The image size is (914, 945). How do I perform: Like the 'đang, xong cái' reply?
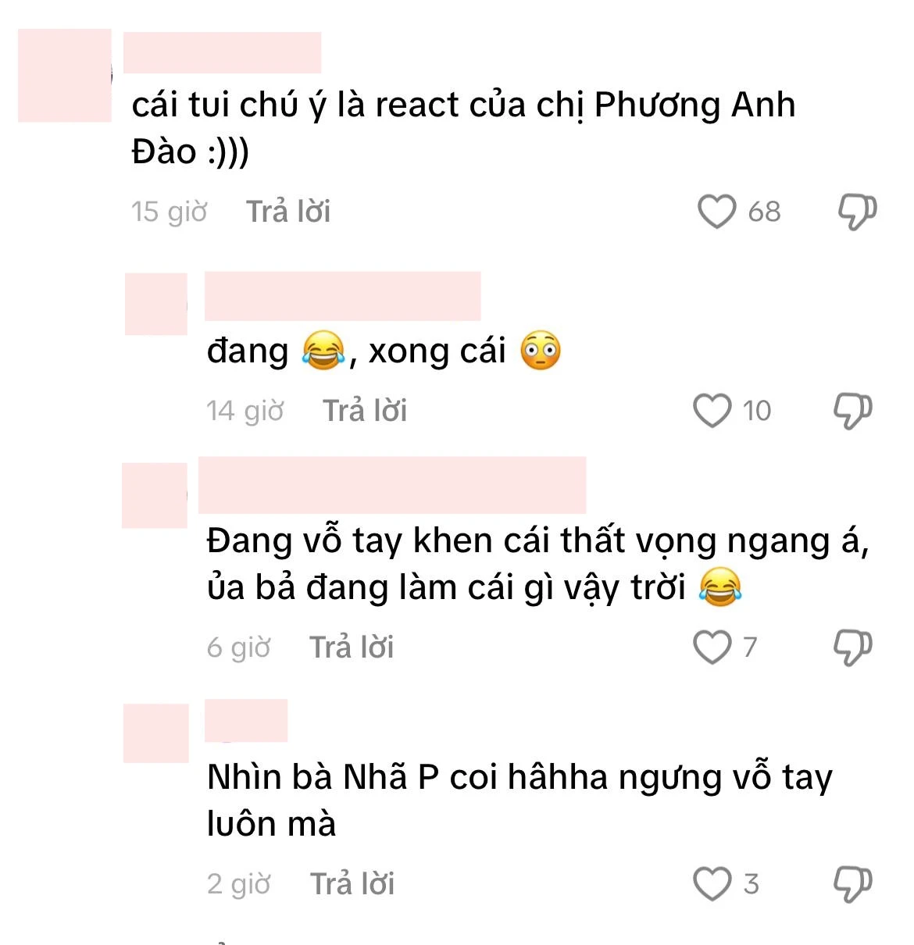click(x=712, y=411)
